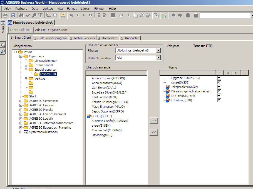Screen dimensions: 253x189
Task: Open the Arkiv menu
Action: pyautogui.click(x=8, y=9)
